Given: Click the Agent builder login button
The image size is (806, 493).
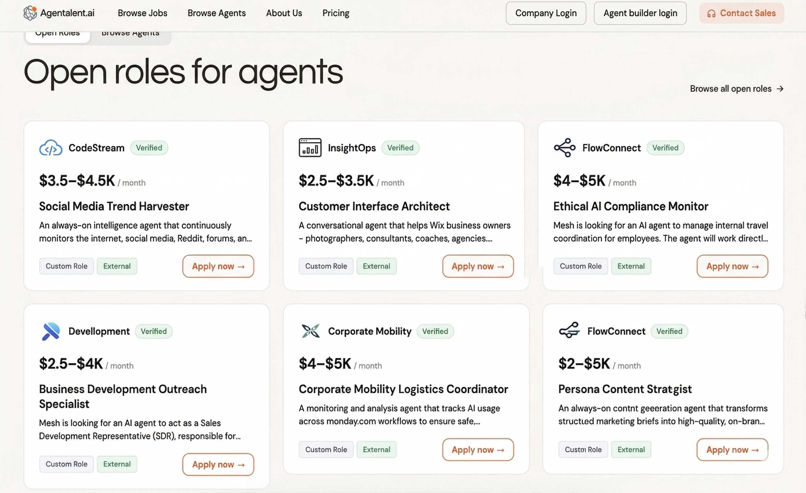Looking at the screenshot, I should point(640,13).
